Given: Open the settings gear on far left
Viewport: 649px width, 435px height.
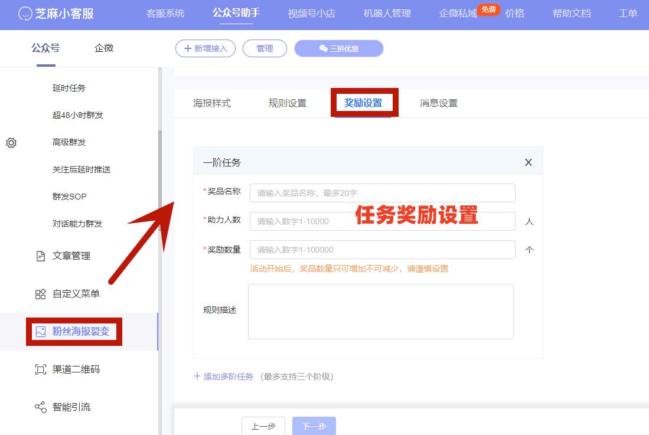Looking at the screenshot, I should [11, 143].
